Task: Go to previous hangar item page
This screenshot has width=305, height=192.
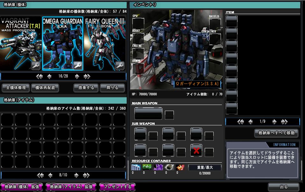Action: [x=50, y=175]
